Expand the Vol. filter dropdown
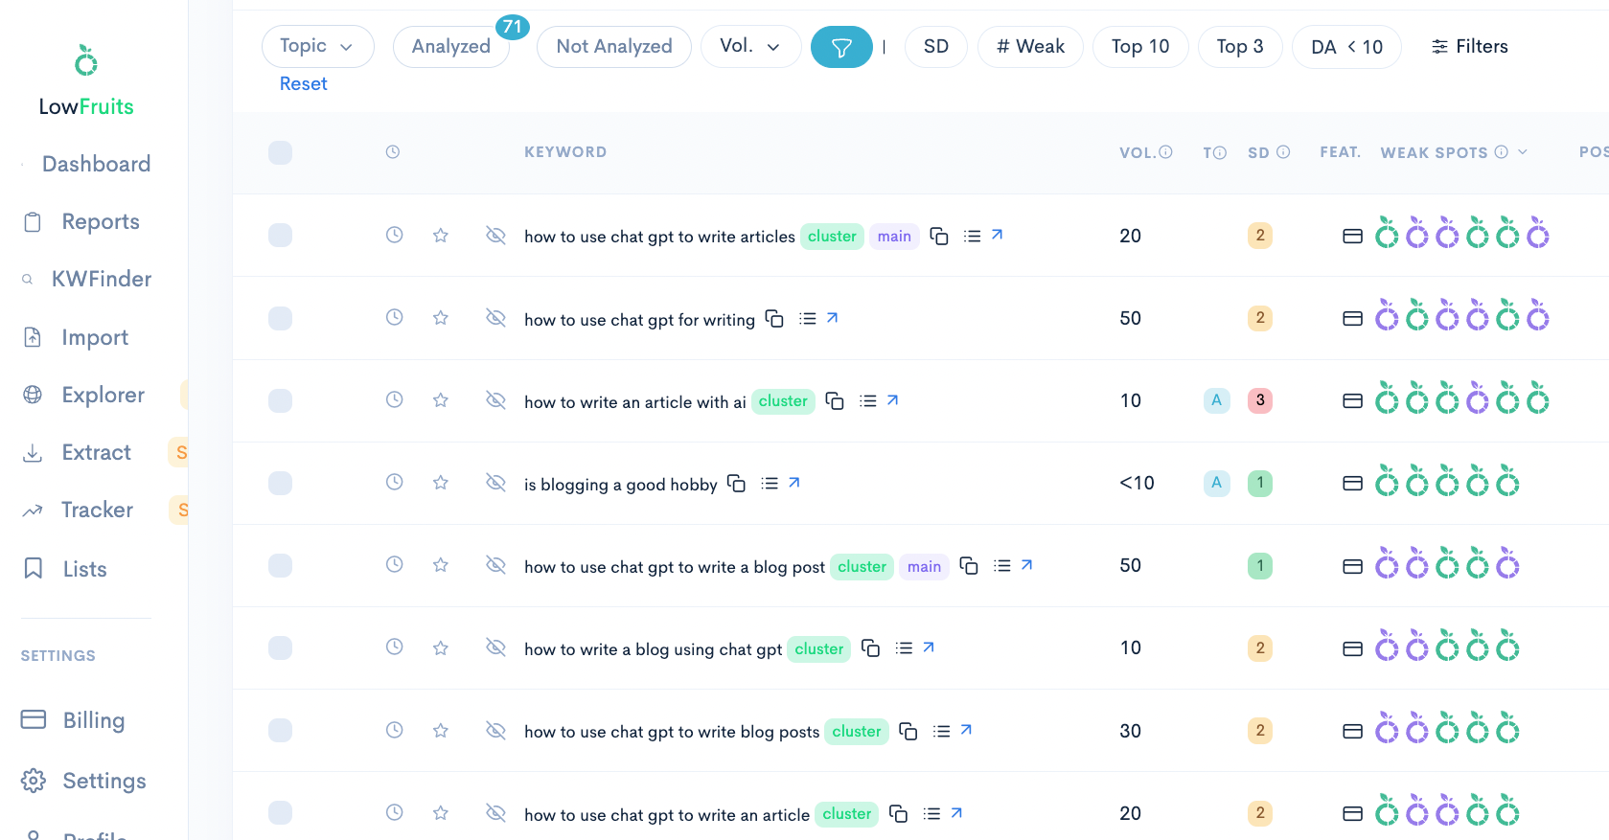Image resolution: width=1609 pixels, height=840 pixels. click(750, 46)
